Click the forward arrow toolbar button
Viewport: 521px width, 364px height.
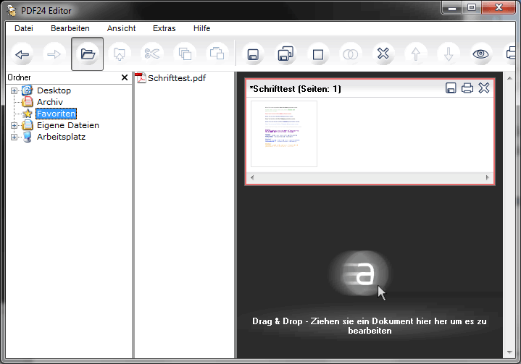(x=54, y=54)
